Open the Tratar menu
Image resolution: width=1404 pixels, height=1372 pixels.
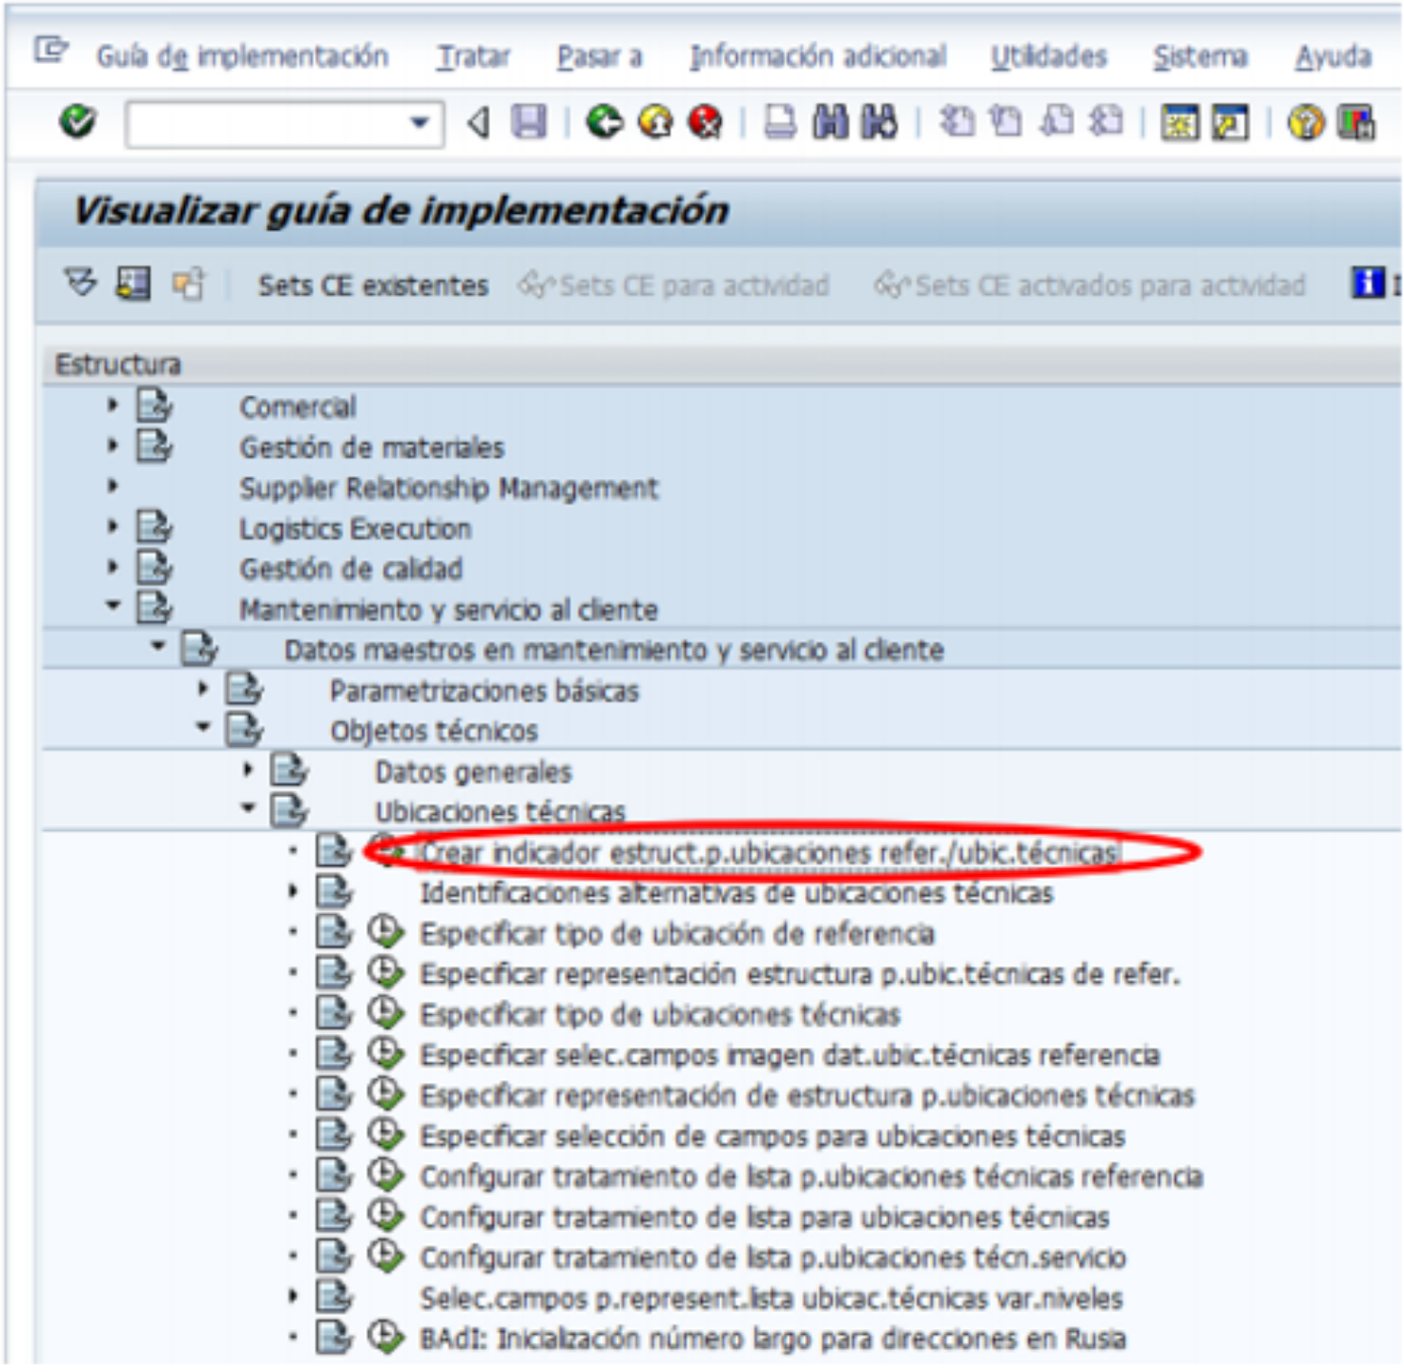click(473, 57)
